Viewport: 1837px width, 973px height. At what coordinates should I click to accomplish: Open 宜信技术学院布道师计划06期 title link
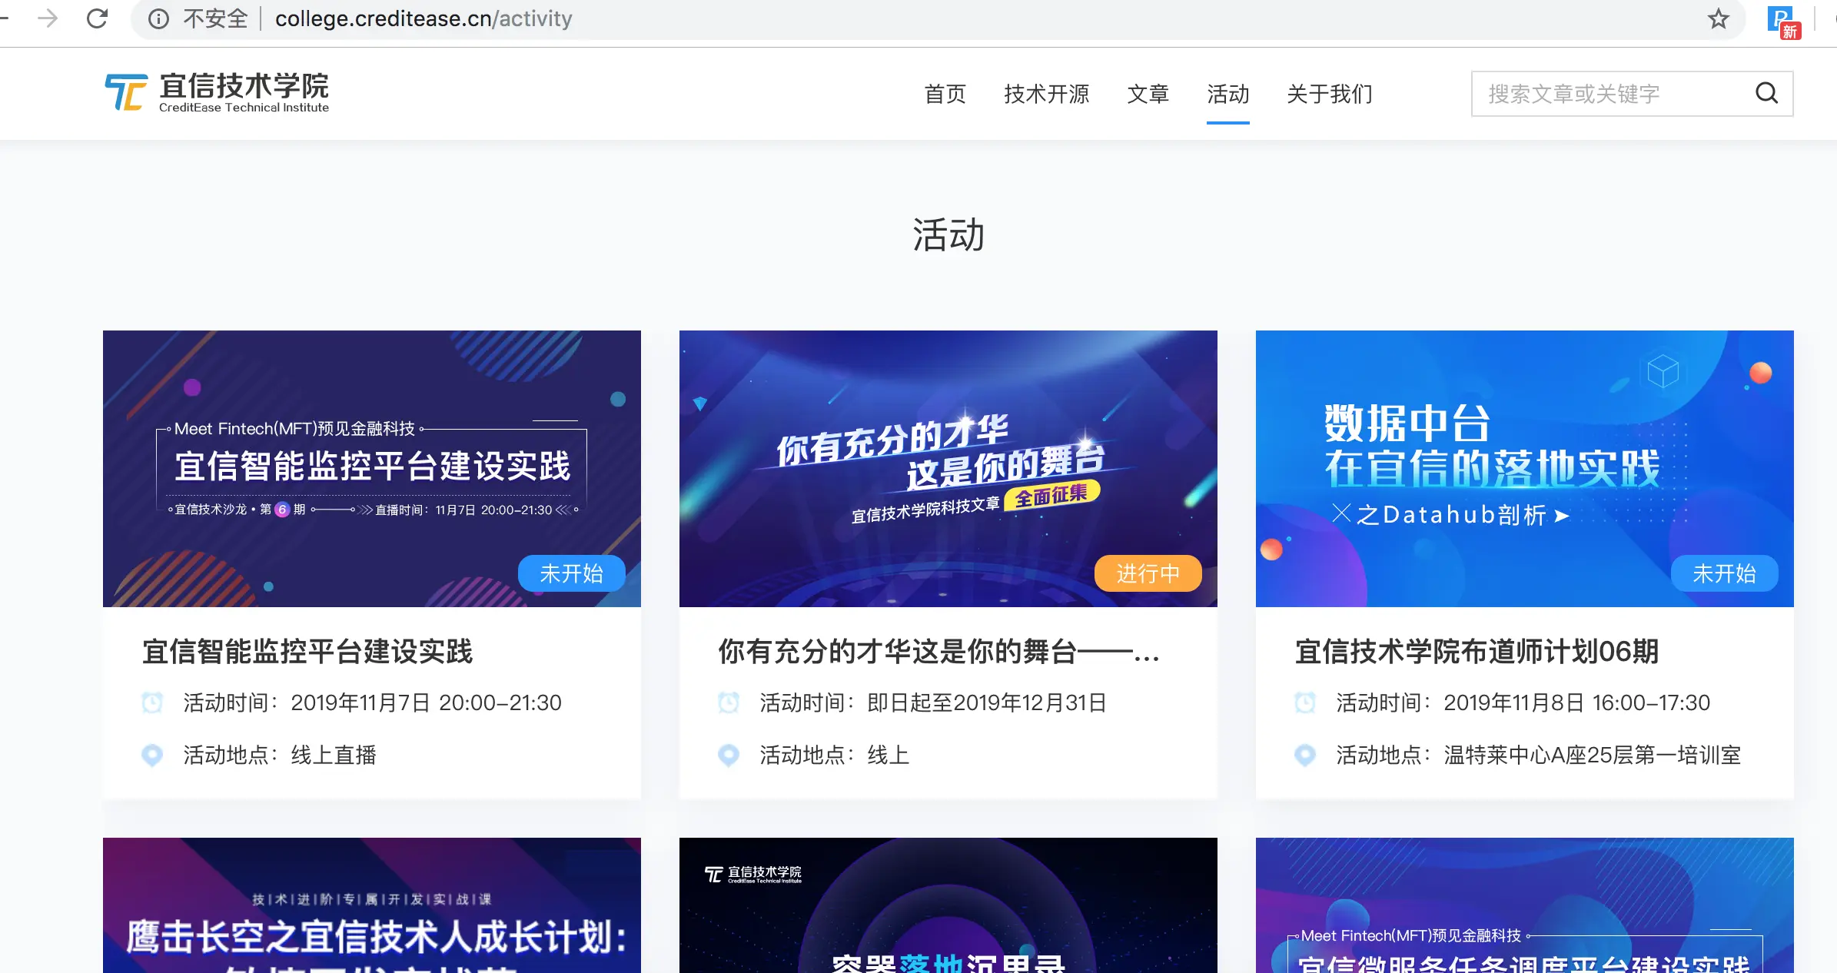[x=1477, y=651]
